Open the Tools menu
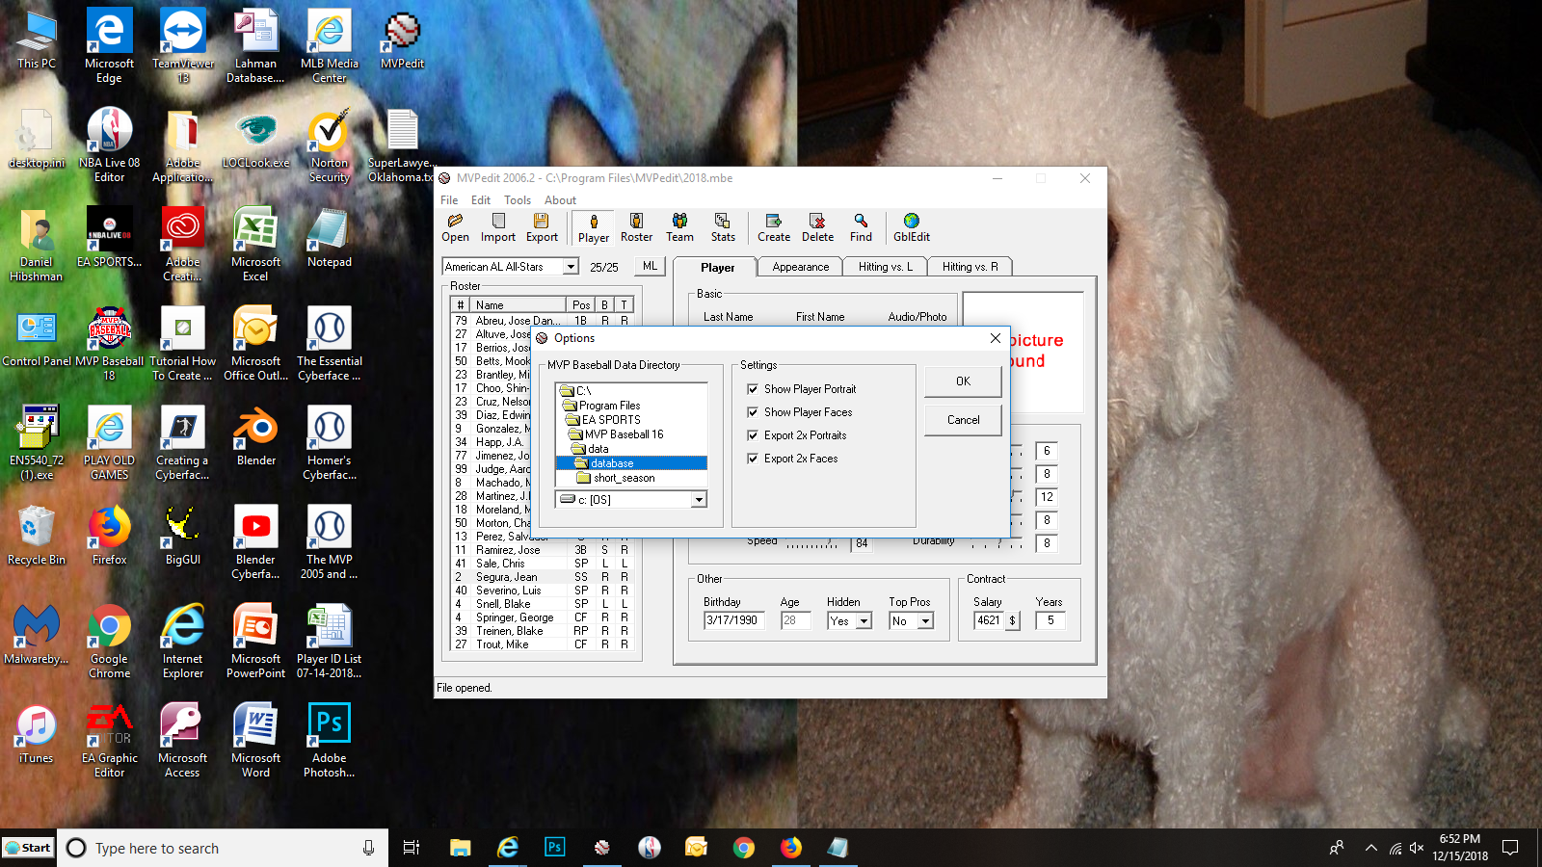This screenshot has height=867, width=1542. tap(518, 200)
